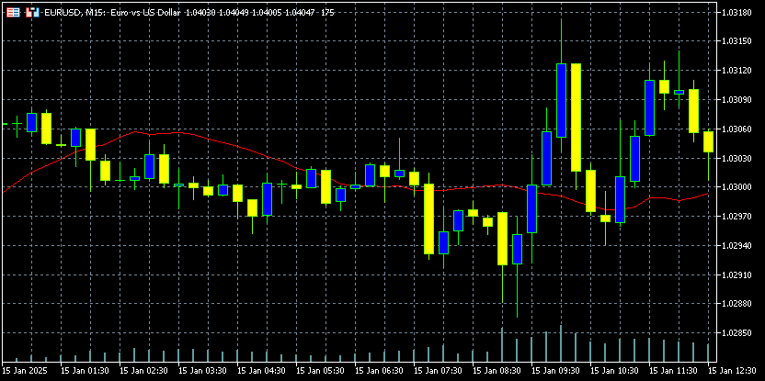Select the 15 Jan 09:30 time label
Viewport: 765px width, 381px height.
coord(557,371)
